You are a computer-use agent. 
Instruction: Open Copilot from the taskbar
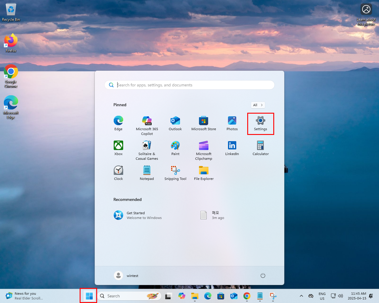pos(182,296)
